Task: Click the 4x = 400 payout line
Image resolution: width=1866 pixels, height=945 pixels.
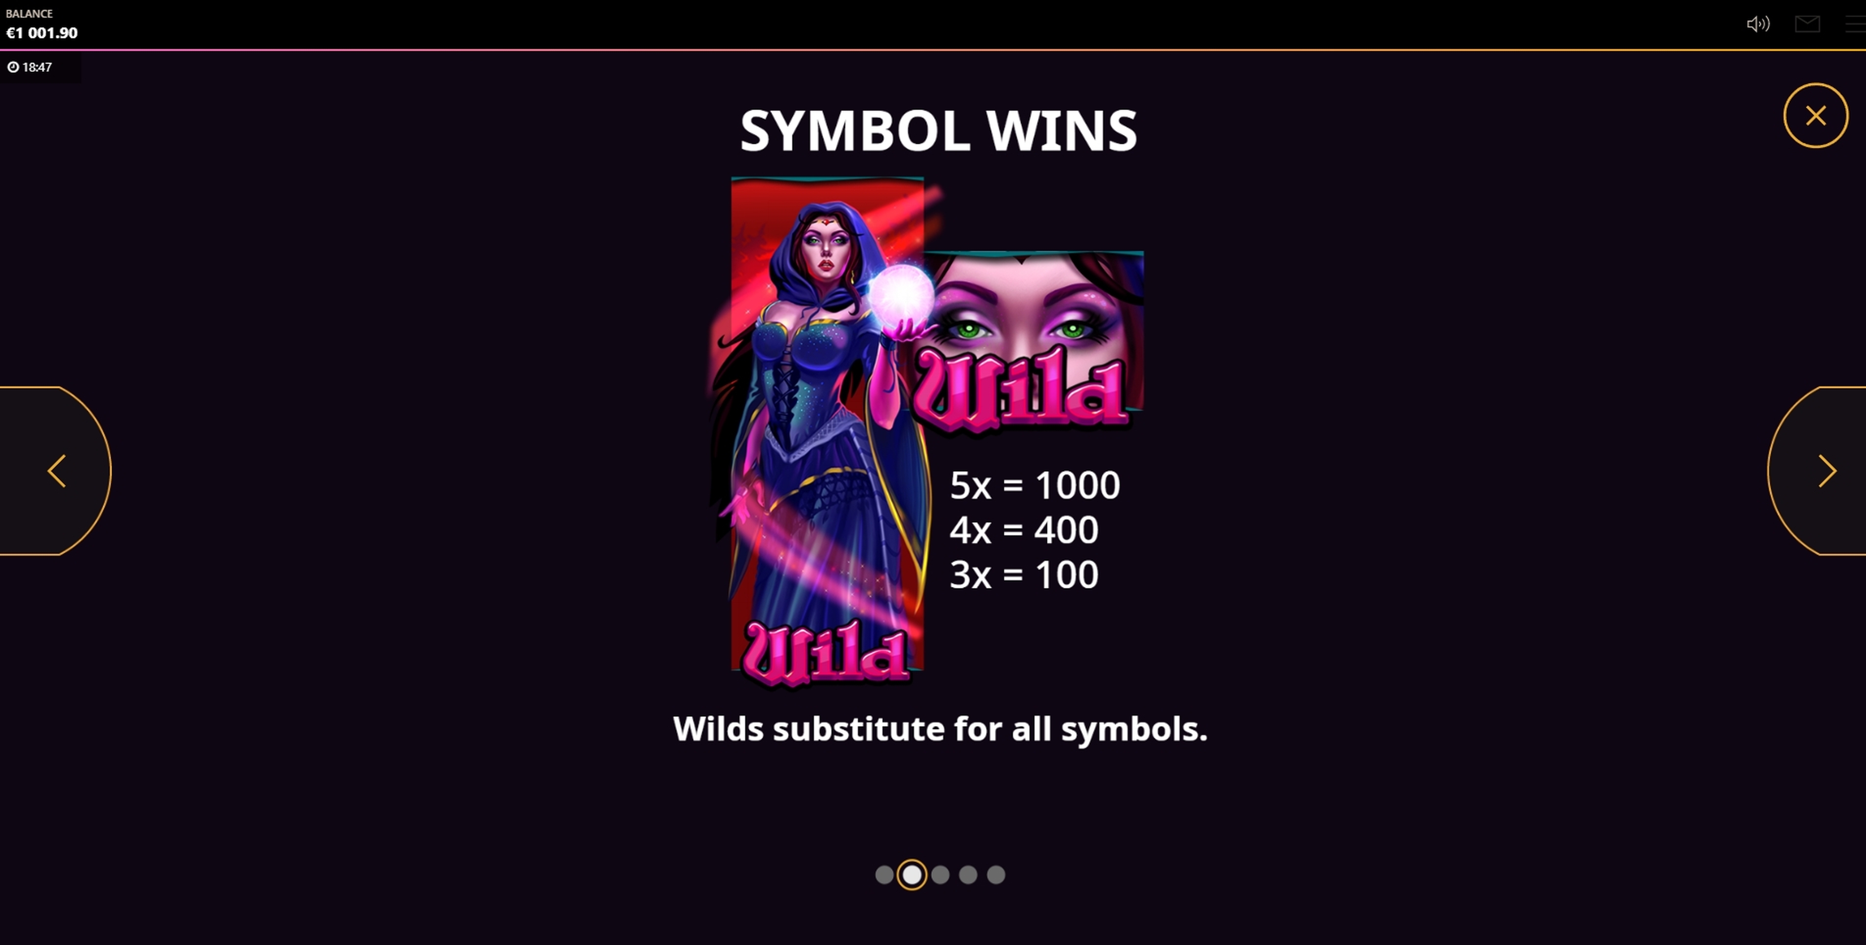Action: [1024, 530]
